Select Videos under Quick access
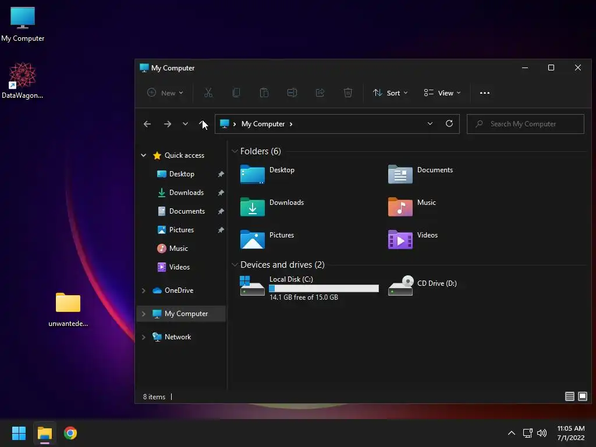The width and height of the screenshot is (596, 447). (179, 267)
